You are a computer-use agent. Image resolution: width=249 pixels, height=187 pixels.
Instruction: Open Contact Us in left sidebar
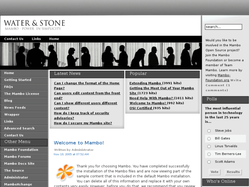[x=24, y=135]
